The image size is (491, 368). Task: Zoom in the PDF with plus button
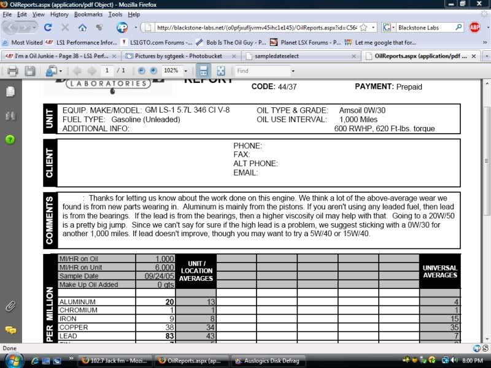pyautogui.click(x=153, y=71)
